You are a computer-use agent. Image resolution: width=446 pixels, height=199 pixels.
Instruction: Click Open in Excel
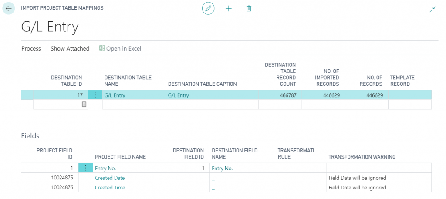120,48
